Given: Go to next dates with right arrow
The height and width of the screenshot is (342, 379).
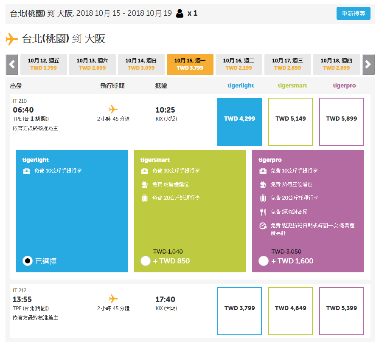Looking at the screenshot, I should point(368,65).
